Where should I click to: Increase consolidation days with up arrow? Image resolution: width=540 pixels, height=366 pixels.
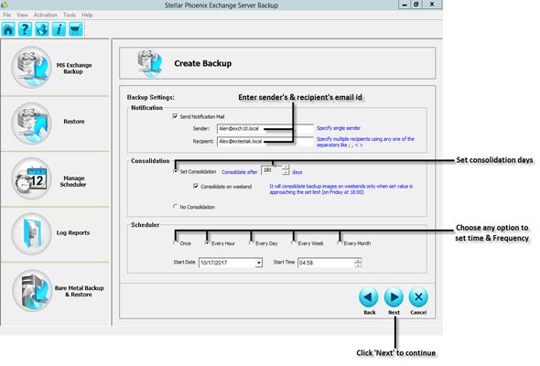[286, 167]
